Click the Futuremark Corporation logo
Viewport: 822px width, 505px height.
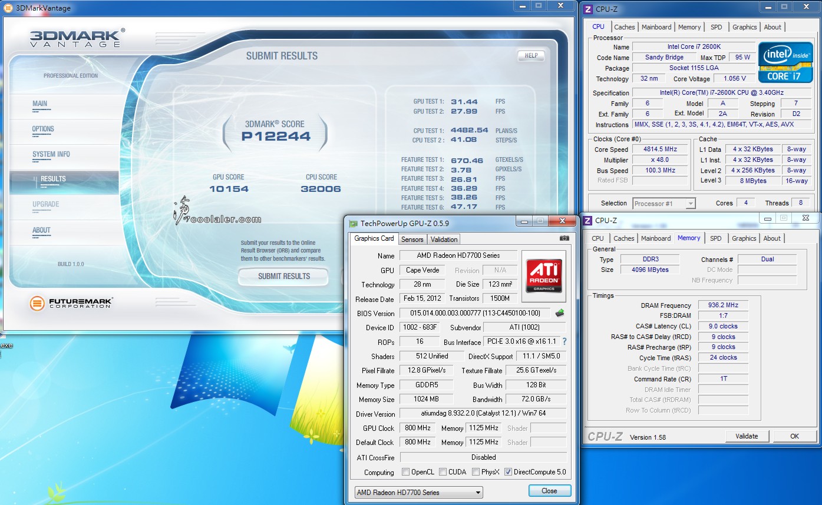71,304
